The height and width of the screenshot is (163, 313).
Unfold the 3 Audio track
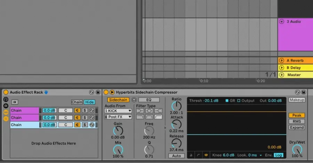tap(281, 22)
